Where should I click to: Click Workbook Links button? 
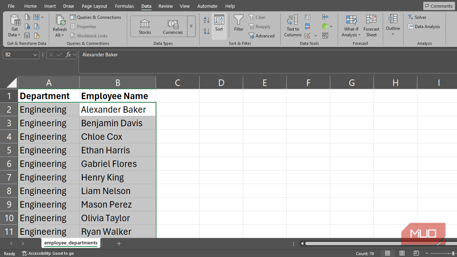pyautogui.click(x=89, y=36)
